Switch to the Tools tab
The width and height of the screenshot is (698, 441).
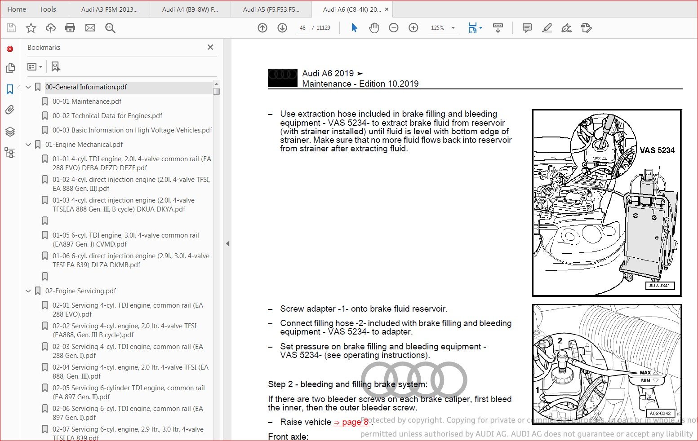pos(48,9)
